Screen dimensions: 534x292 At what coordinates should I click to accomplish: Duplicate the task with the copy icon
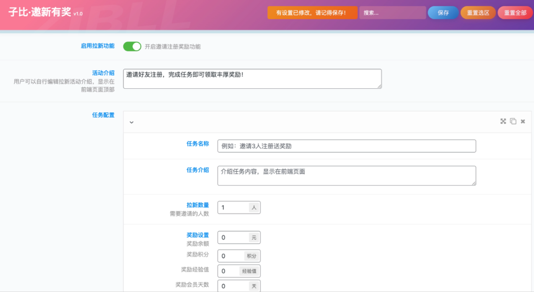[513, 122]
